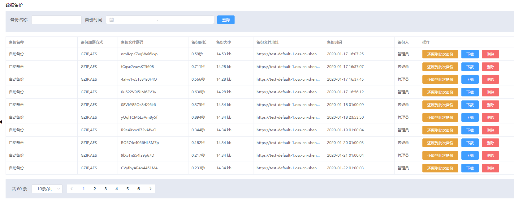Screen dimensions: 514x199
Task: Go to next page with right chevron
Action: [150, 189]
